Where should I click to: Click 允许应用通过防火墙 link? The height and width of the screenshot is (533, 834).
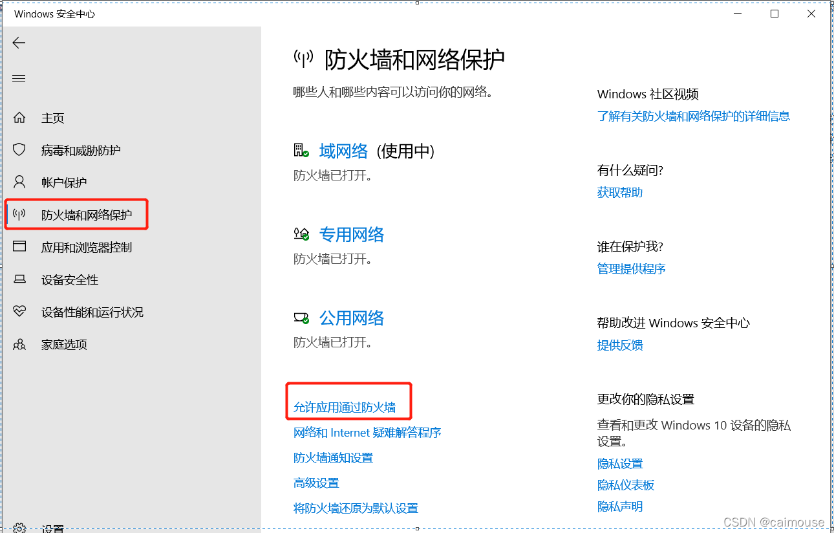345,407
